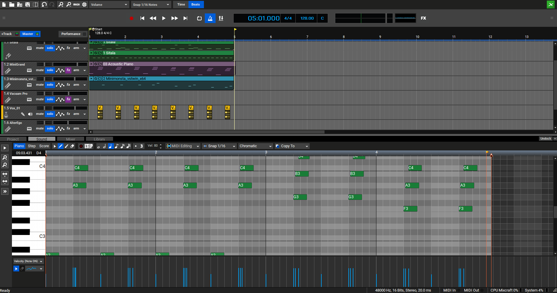This screenshot has height=293, width=557.
Task: Click the speaker icon on the Vox_01 track
Action: (30, 114)
